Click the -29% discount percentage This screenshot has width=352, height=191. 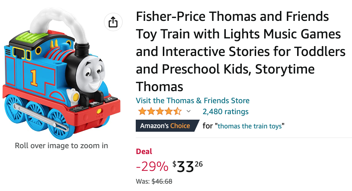152,167
